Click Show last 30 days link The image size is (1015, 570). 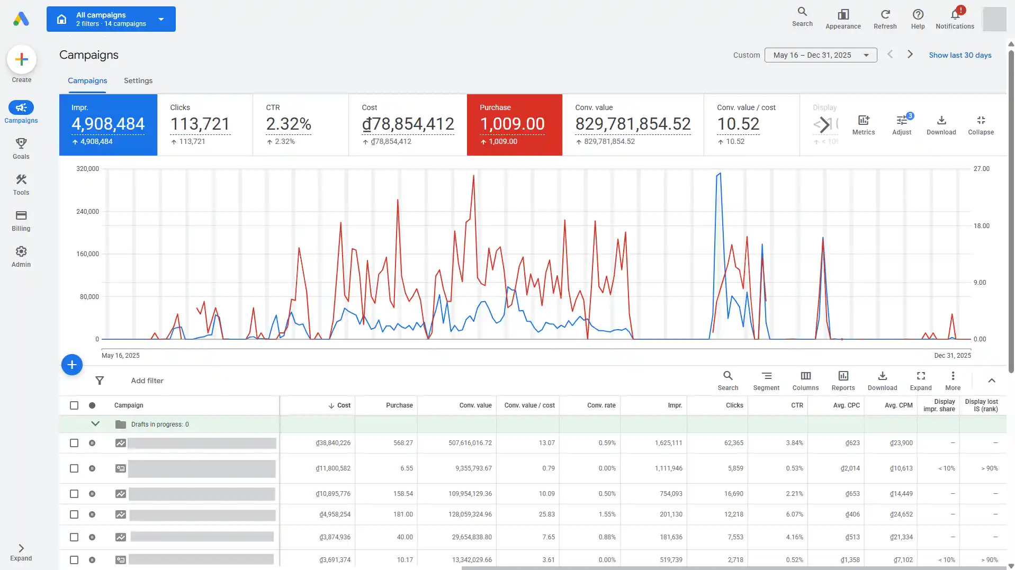960,55
